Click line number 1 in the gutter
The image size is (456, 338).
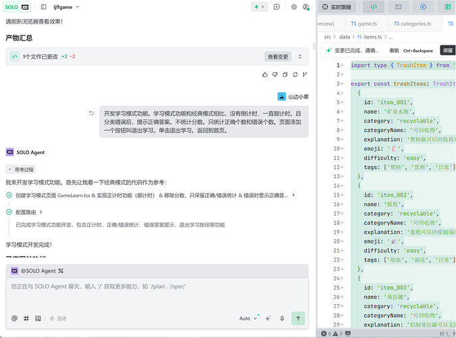coord(338,66)
